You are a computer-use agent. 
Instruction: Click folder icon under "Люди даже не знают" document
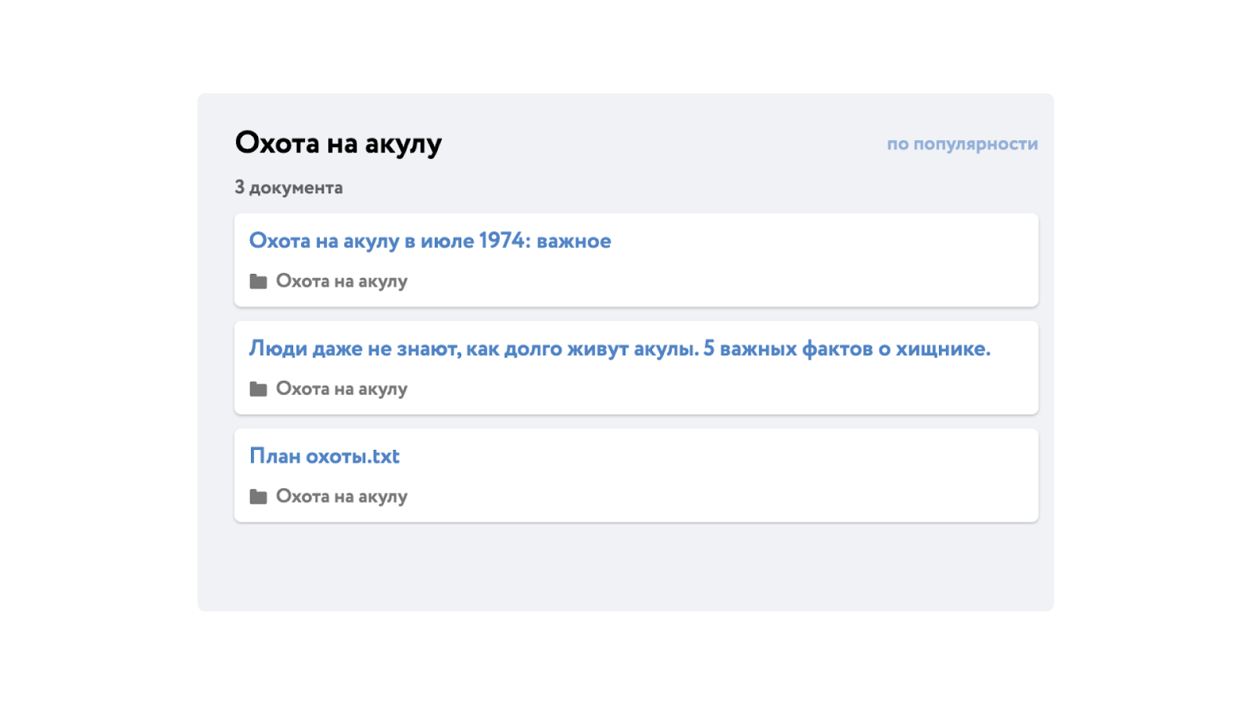click(x=258, y=389)
